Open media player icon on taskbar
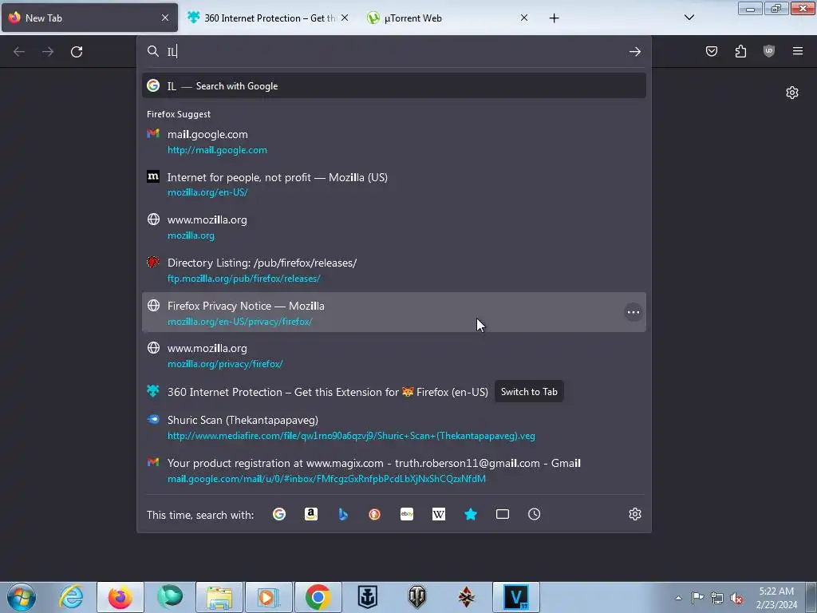817x613 pixels. click(x=268, y=597)
